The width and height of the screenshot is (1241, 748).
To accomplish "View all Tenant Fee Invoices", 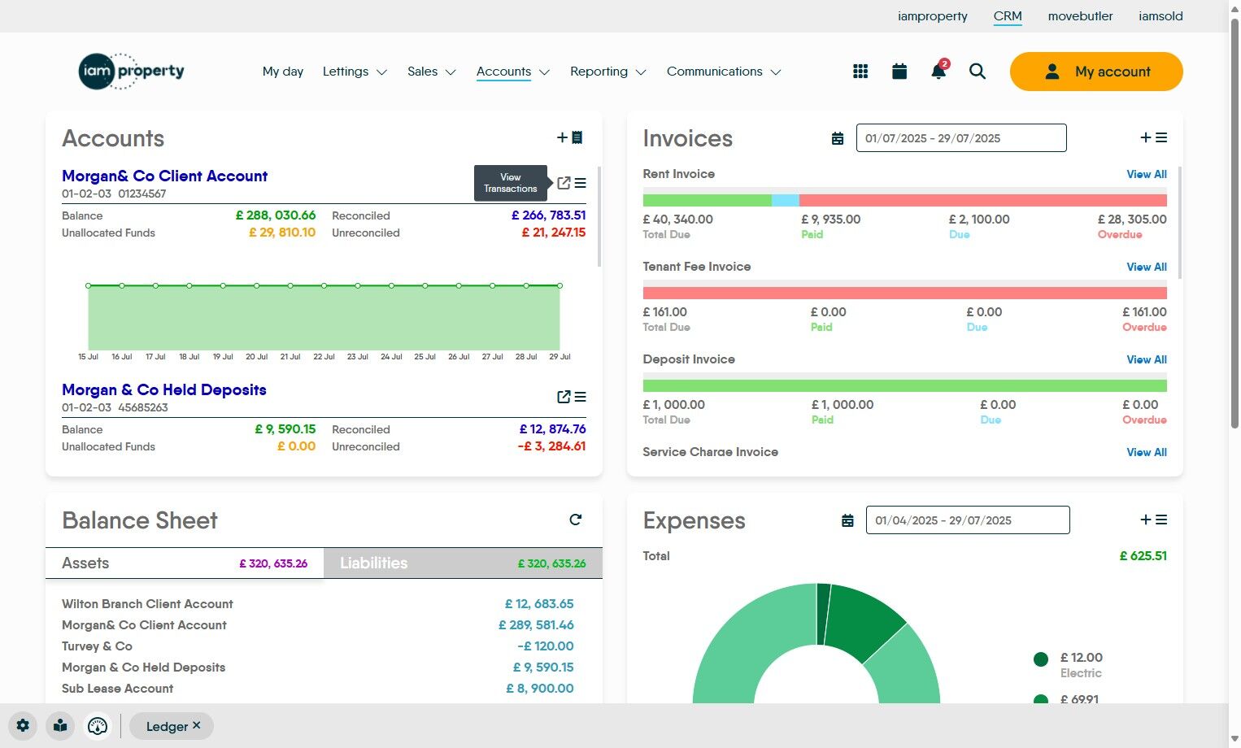I will pos(1147,267).
